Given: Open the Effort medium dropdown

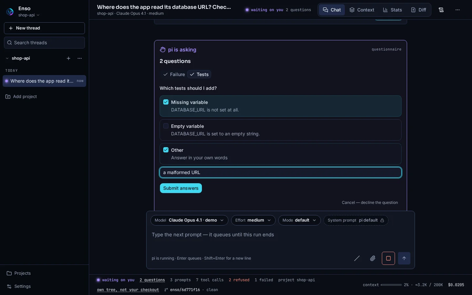Looking at the screenshot, I should point(253,220).
